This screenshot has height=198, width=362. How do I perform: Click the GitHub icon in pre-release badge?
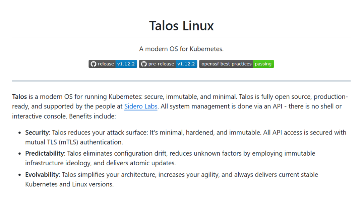[x=144, y=64]
